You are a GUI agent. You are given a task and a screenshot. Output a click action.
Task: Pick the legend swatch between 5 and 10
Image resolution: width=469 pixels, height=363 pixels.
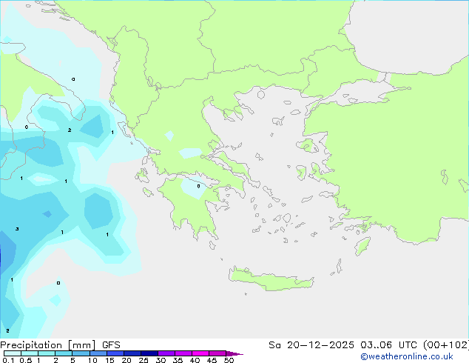[81, 353]
